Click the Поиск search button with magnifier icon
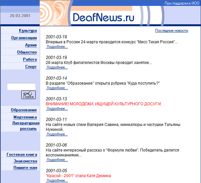 28,95
